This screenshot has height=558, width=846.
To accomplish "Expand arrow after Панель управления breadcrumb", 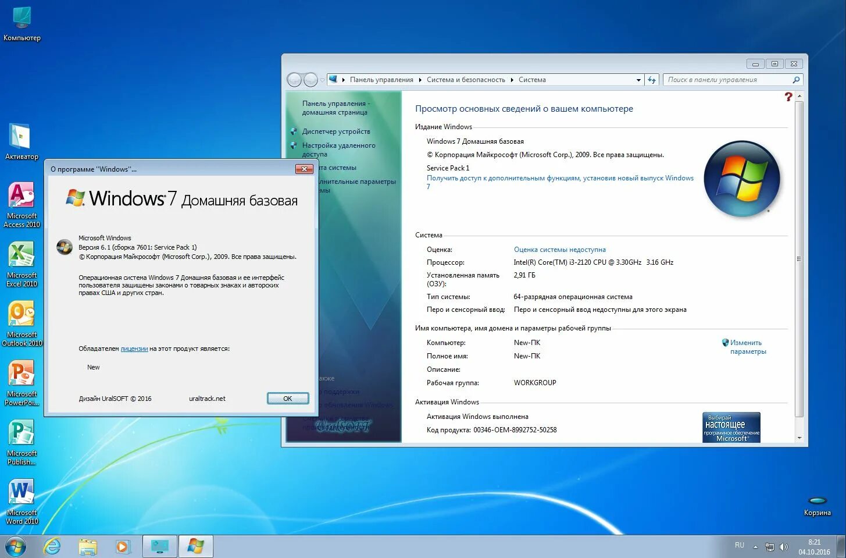I will pos(420,80).
